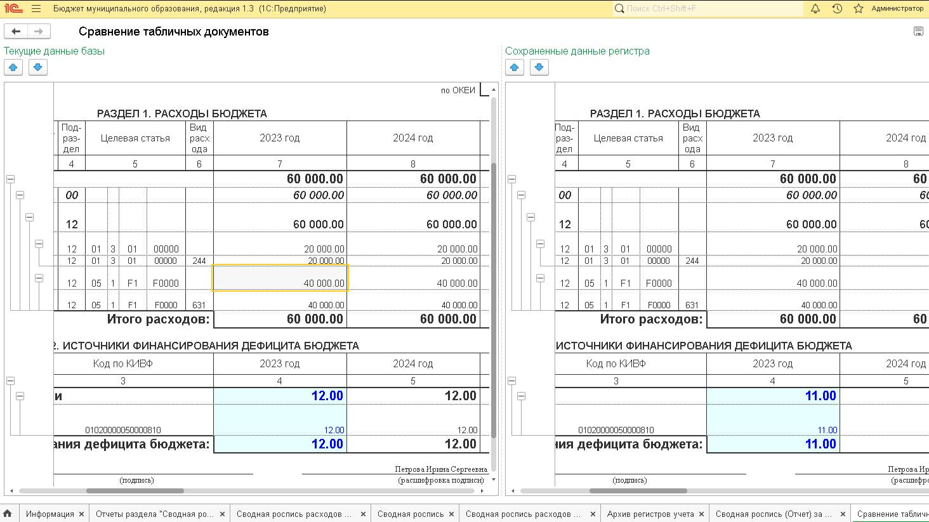
Task: Focus the search field Поиск Ctrl+Shift+F
Action: tap(708, 9)
